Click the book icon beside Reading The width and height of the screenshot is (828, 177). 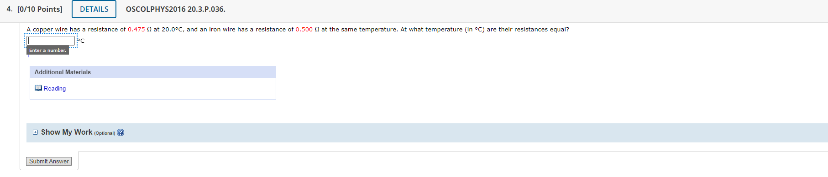pyautogui.click(x=38, y=88)
